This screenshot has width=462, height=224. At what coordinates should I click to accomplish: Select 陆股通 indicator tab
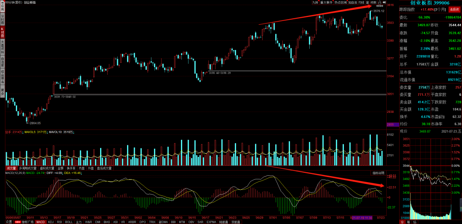pos(224,222)
